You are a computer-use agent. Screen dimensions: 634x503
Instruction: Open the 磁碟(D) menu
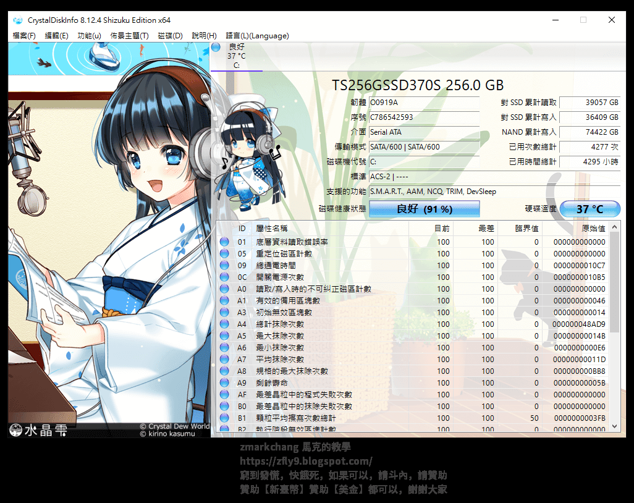coord(170,36)
